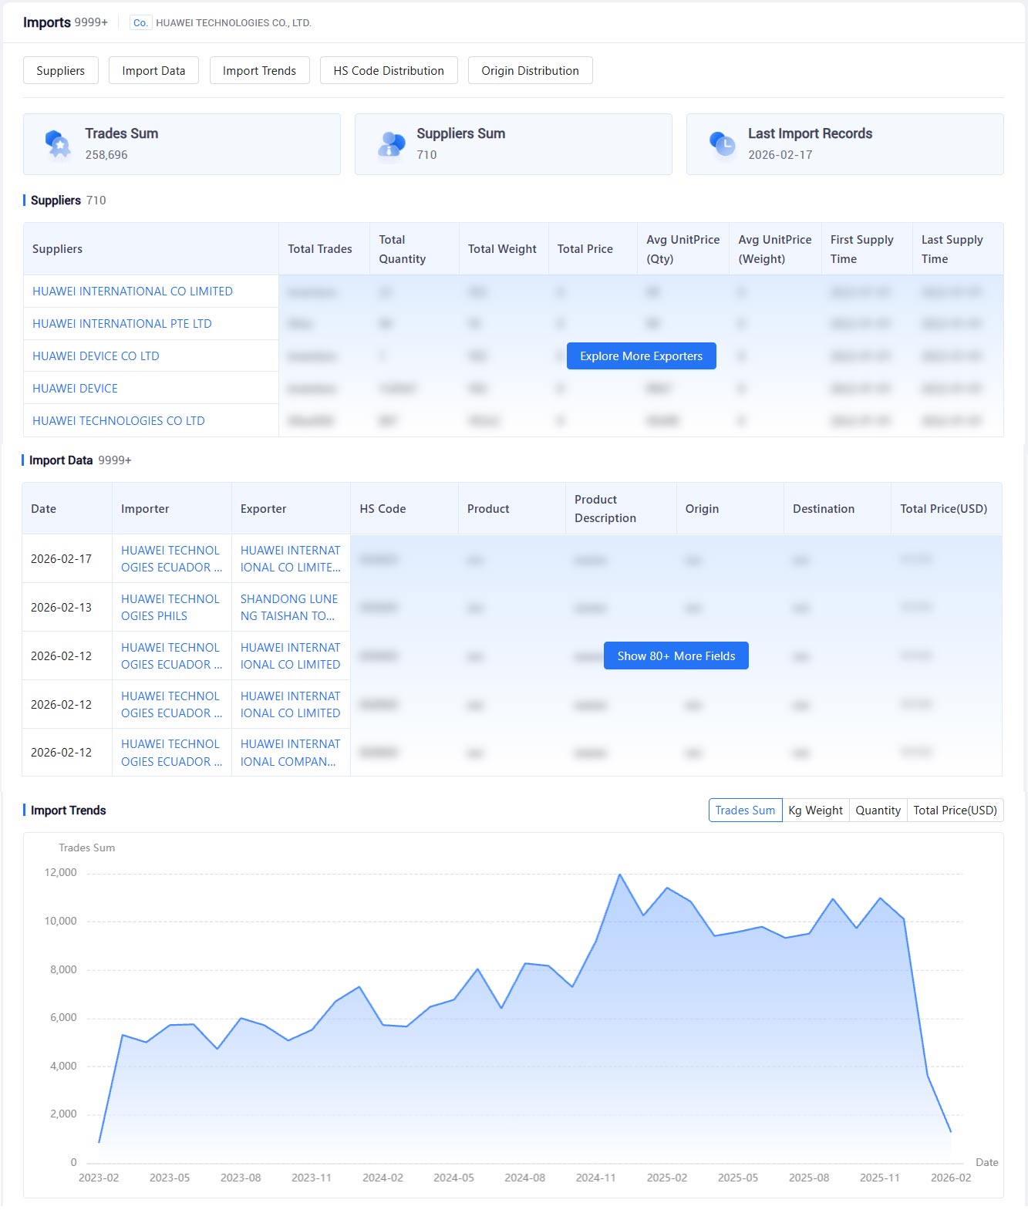Viewport: 1028px width, 1220px height.
Task: Click Show 80+ More Fields button
Action: 676,655
